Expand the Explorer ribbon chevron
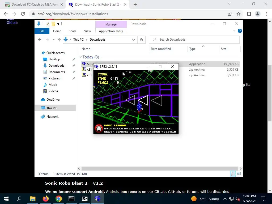 point(234,31)
